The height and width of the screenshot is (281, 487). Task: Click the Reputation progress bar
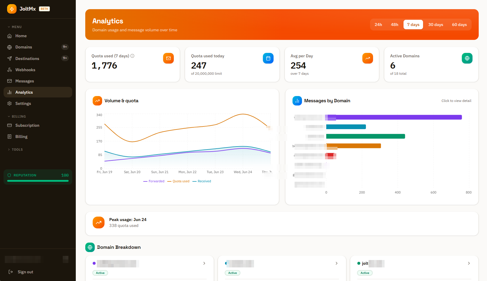click(x=38, y=181)
